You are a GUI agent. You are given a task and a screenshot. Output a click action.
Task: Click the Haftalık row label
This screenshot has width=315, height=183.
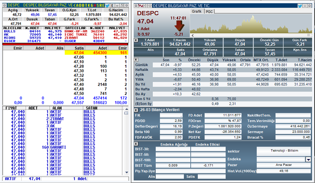[x=142, y=69]
